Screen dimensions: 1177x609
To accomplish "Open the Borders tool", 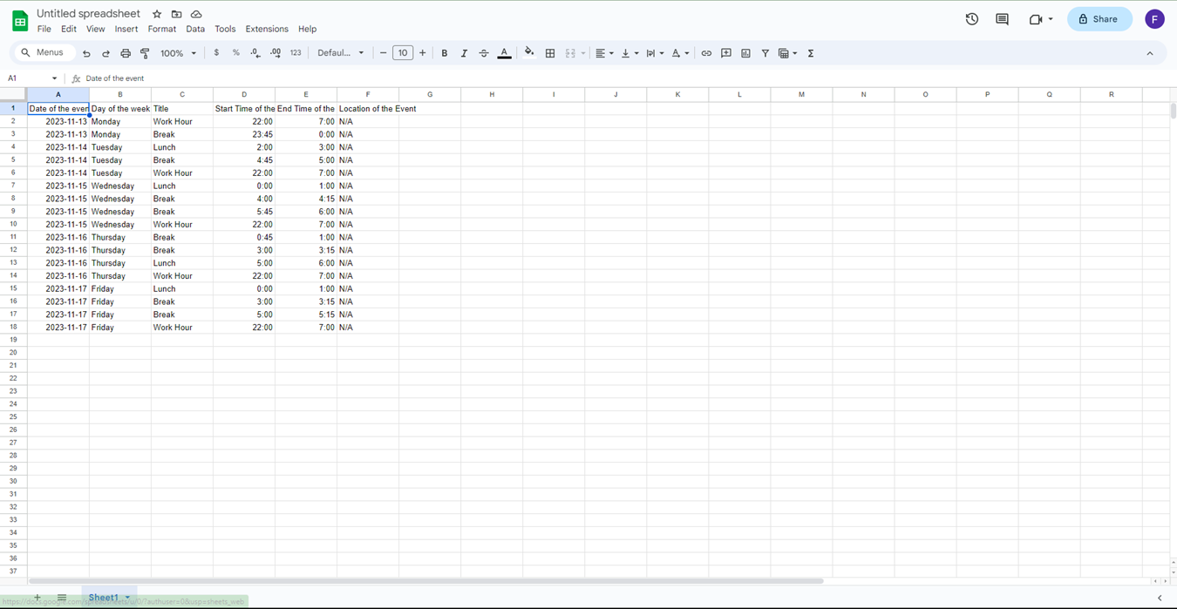I will [x=550, y=53].
